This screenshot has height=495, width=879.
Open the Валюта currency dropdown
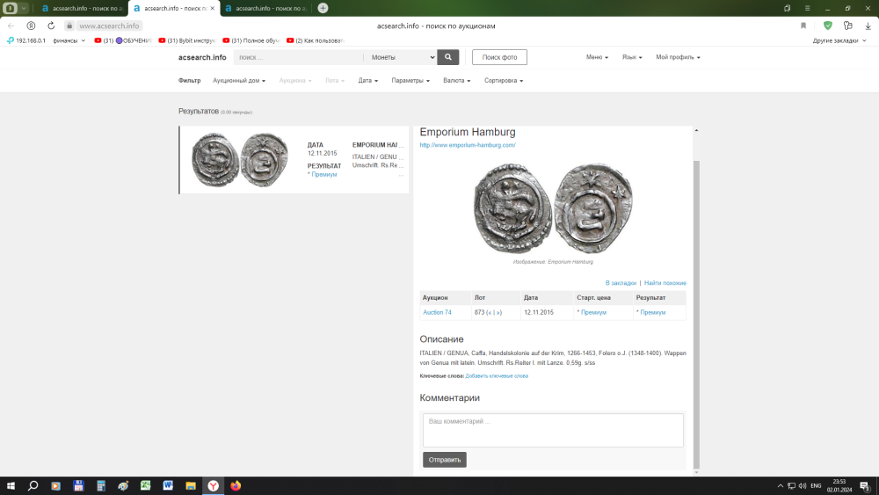tap(456, 81)
